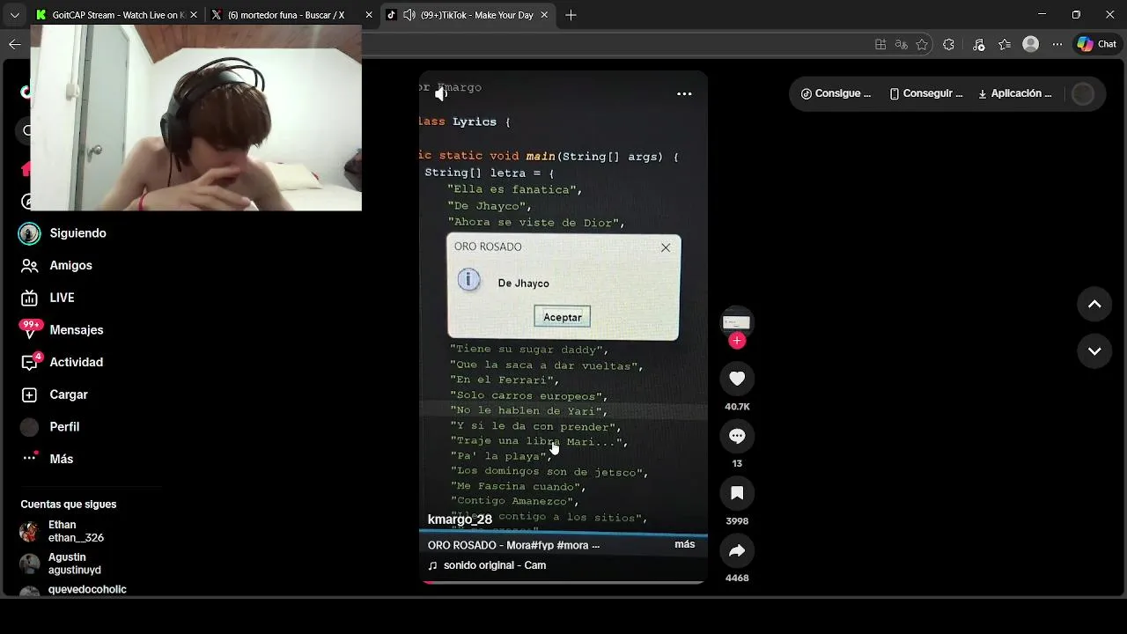Click the Cuentas que sigues heading
This screenshot has width=1127, height=634.
click(x=69, y=505)
